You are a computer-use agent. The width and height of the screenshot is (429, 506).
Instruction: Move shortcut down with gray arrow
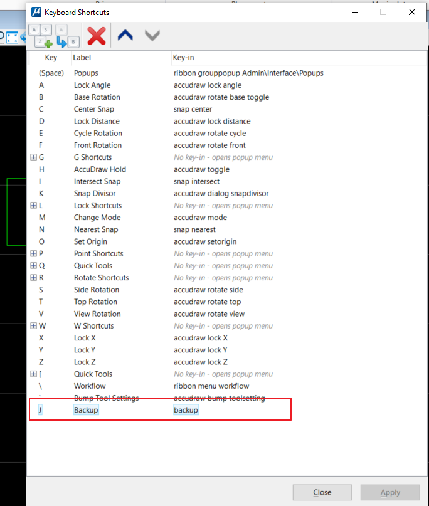(152, 35)
